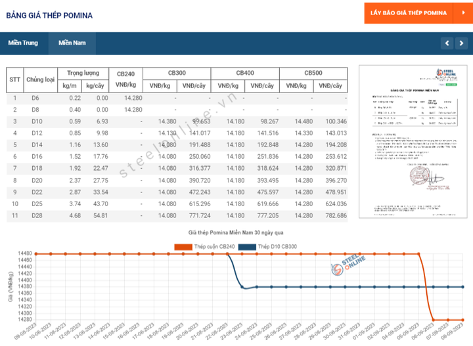Click the Thép D10 CB300 legend label
Screen dimensions: 473x346
277,247
